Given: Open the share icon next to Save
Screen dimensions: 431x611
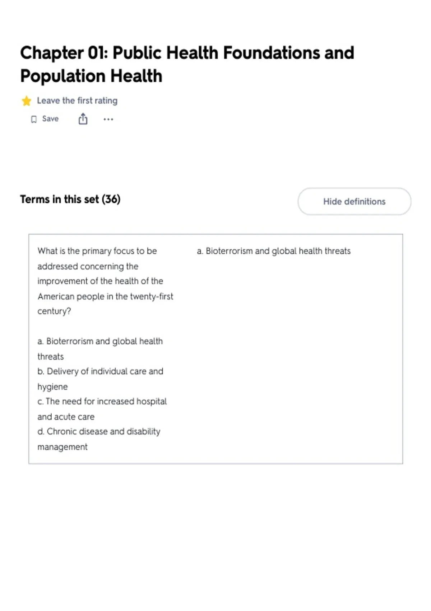Looking at the screenshot, I should tap(83, 119).
